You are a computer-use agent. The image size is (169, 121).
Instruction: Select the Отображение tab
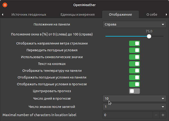120,14
